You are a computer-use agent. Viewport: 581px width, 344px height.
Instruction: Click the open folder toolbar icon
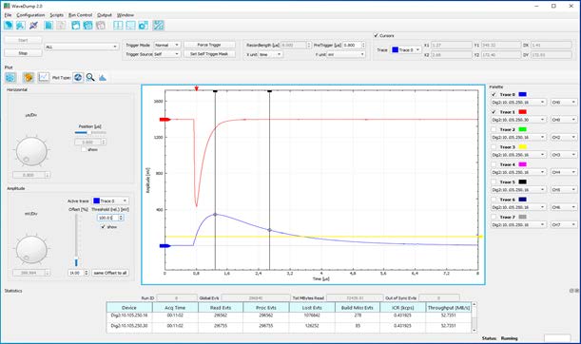pyautogui.click(x=75, y=25)
